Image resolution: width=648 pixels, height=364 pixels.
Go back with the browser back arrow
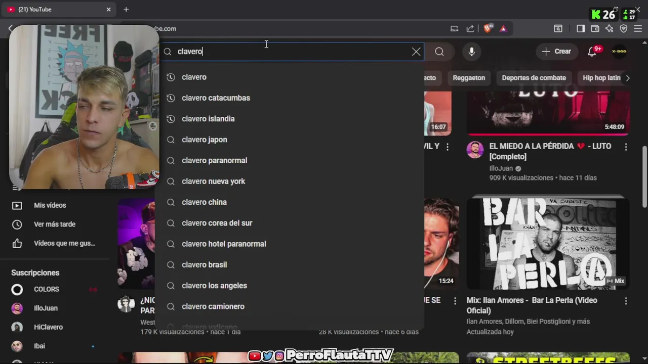click(x=10, y=29)
